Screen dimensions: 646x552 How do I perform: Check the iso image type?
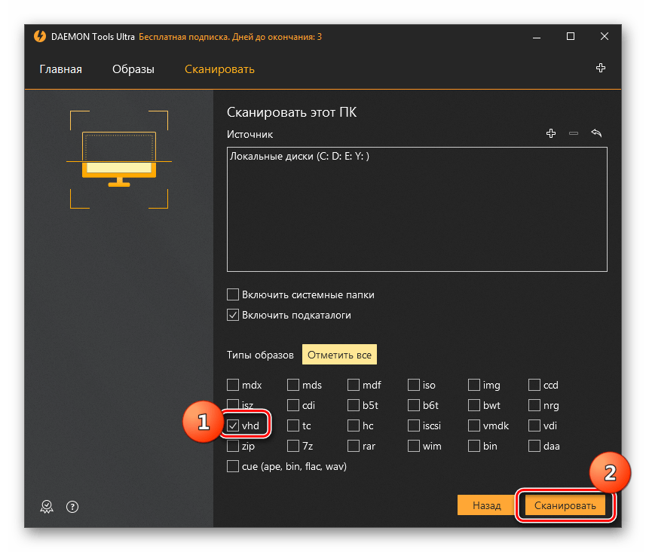point(414,385)
